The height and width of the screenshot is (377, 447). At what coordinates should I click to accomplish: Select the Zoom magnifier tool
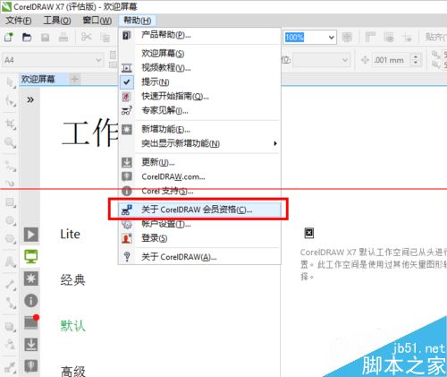10,142
